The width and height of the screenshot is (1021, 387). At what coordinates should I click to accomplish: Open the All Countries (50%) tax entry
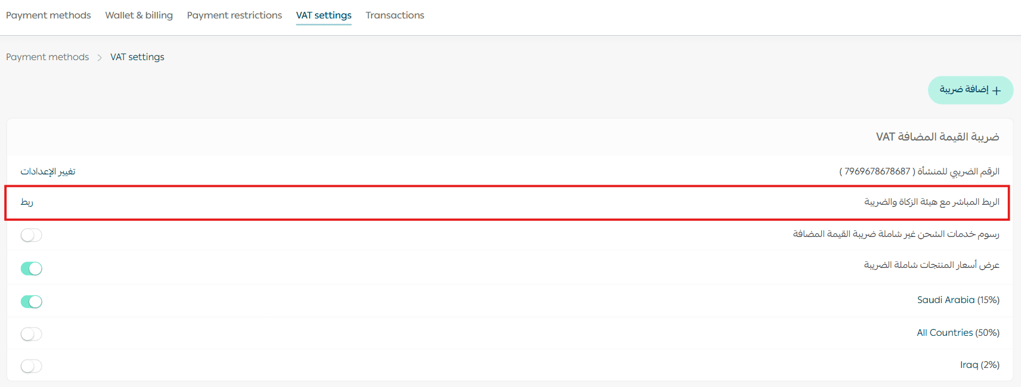point(958,333)
